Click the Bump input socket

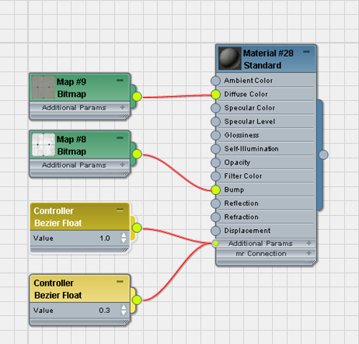[215, 190]
